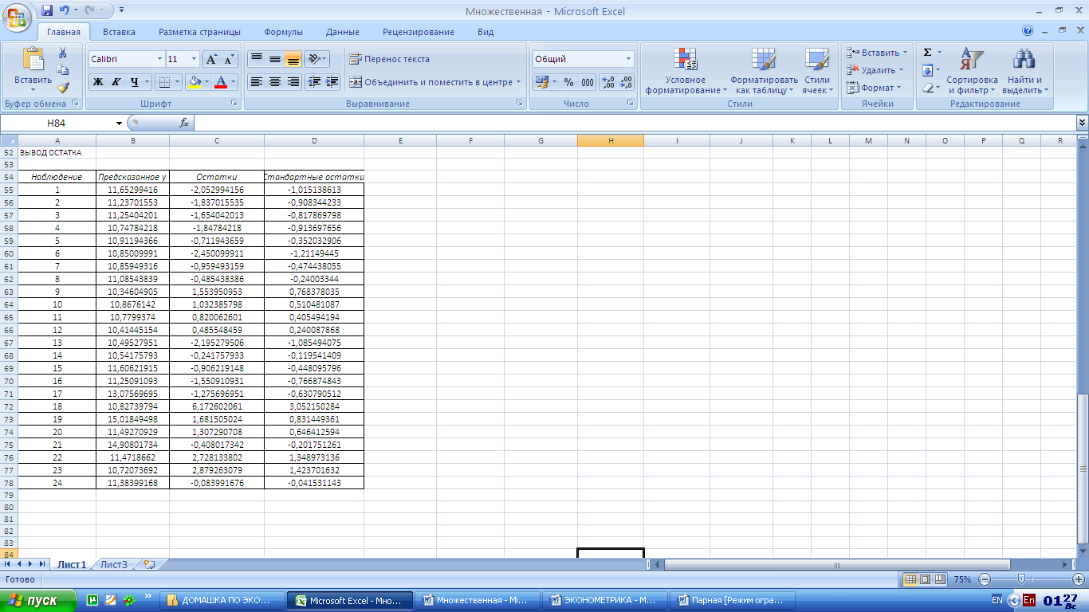Viewport: 1089px width, 612px height.
Task: Apply the yellow fill color bucket
Action: [193, 81]
